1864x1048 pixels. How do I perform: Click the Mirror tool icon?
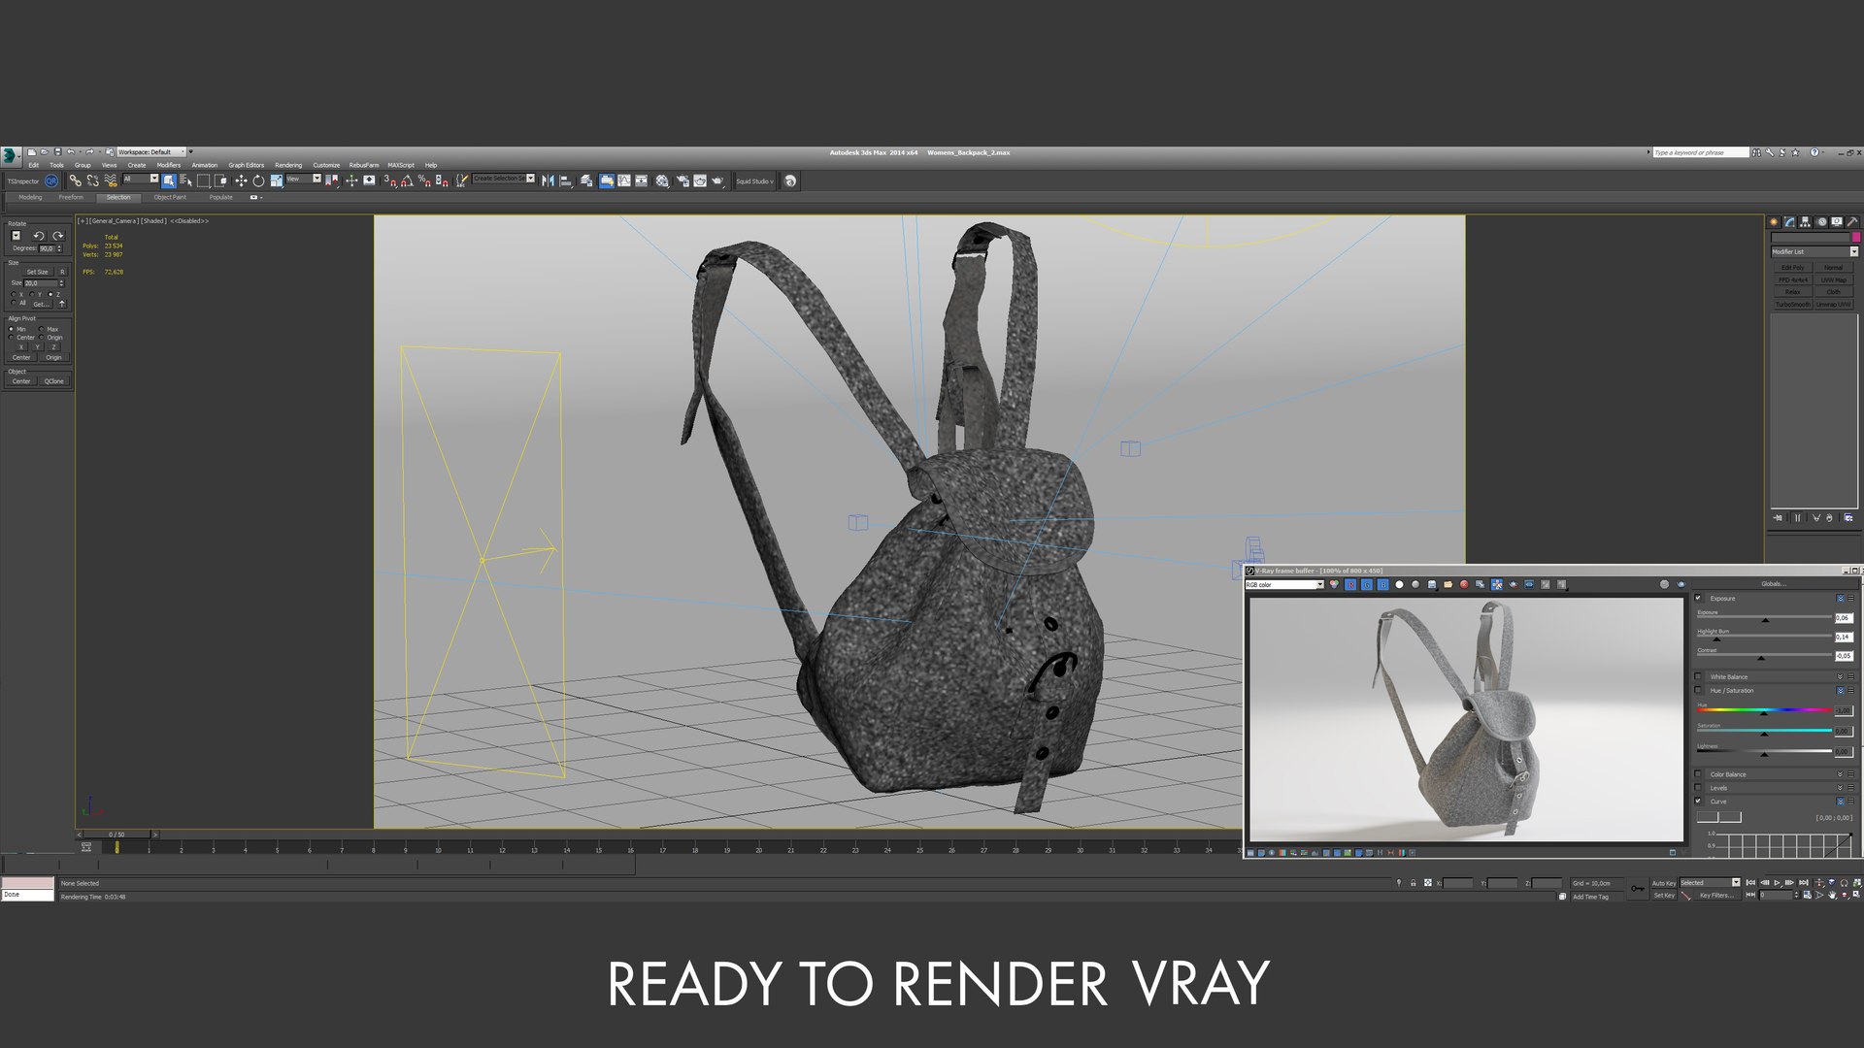(548, 180)
